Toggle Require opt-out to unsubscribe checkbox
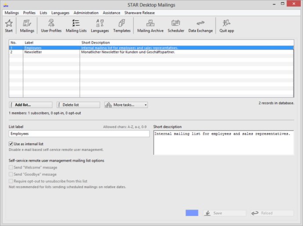This screenshot has height=226, width=303. coord(11,181)
